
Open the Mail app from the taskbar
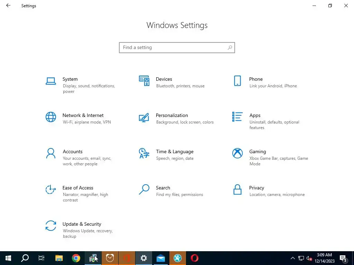[x=161, y=258]
